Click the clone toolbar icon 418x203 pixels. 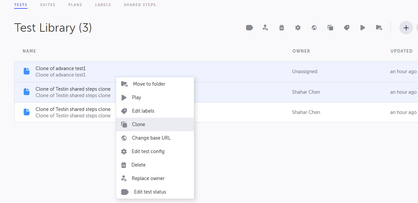click(x=330, y=28)
